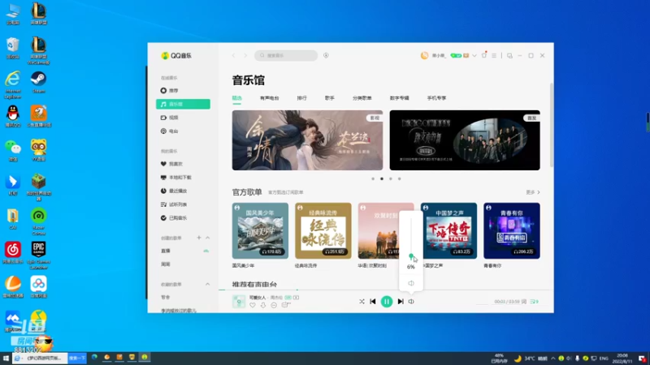
Task: Collapse the 创建的歌单 section
Action: [208, 238]
